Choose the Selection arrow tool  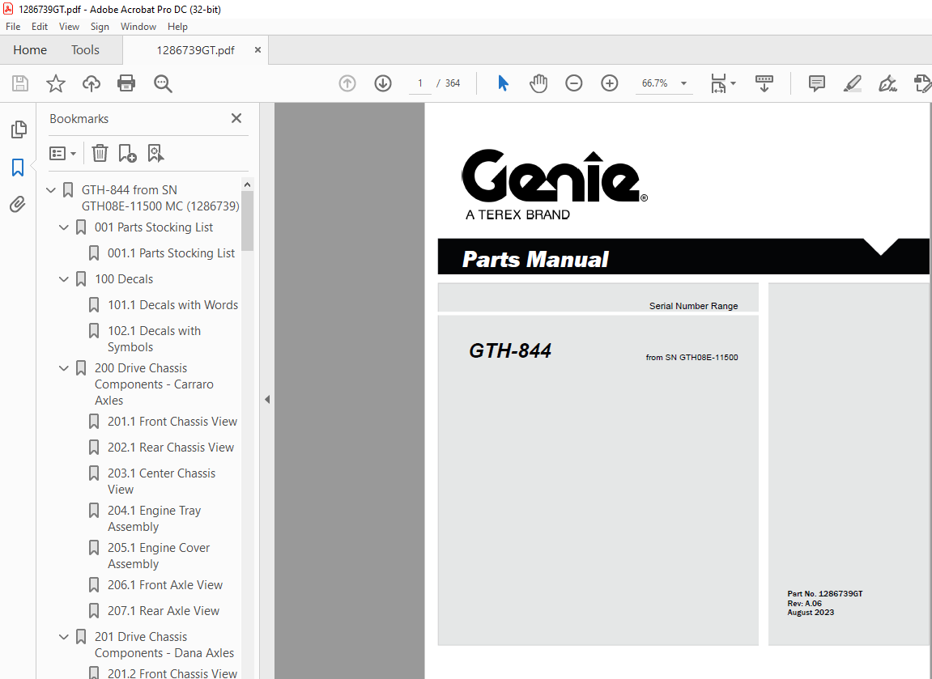point(503,83)
